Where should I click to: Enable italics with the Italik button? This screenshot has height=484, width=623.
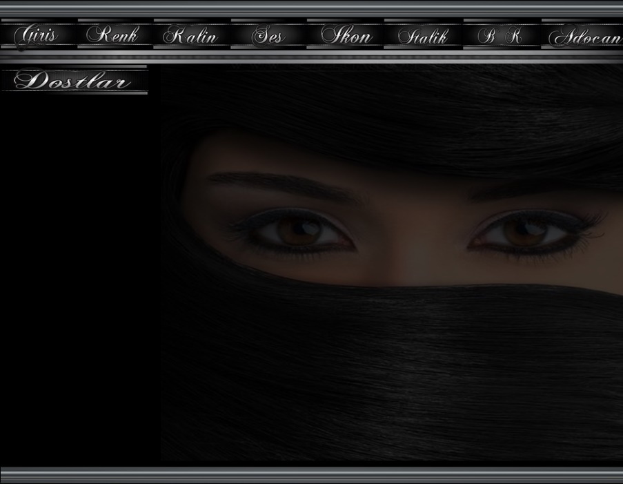pos(422,35)
